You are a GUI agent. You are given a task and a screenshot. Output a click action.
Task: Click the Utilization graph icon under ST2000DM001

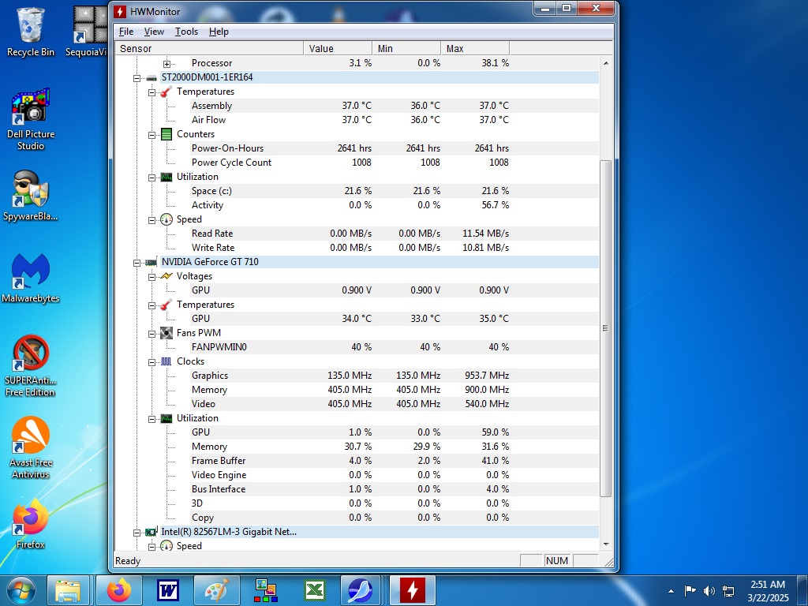pyautogui.click(x=166, y=178)
